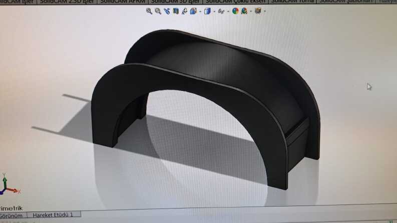Click the Hide/Show Items glasses icon
397x223 pixels.
point(221,11)
